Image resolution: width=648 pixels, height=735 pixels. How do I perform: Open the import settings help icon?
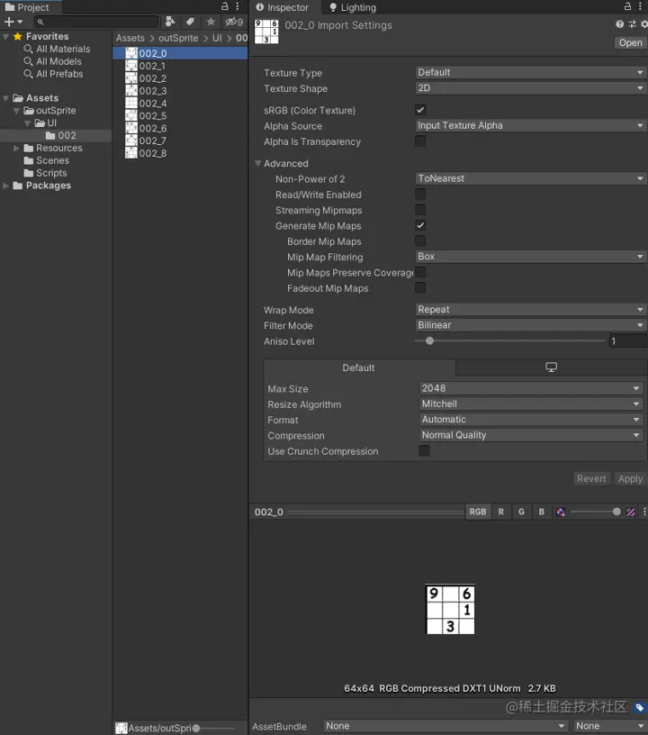[x=619, y=24]
